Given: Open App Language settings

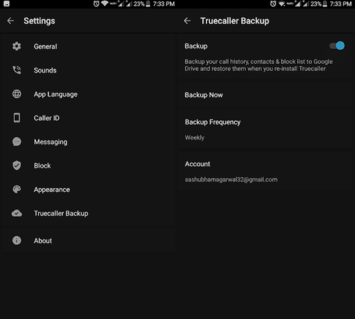Looking at the screenshot, I should (x=88, y=94).
